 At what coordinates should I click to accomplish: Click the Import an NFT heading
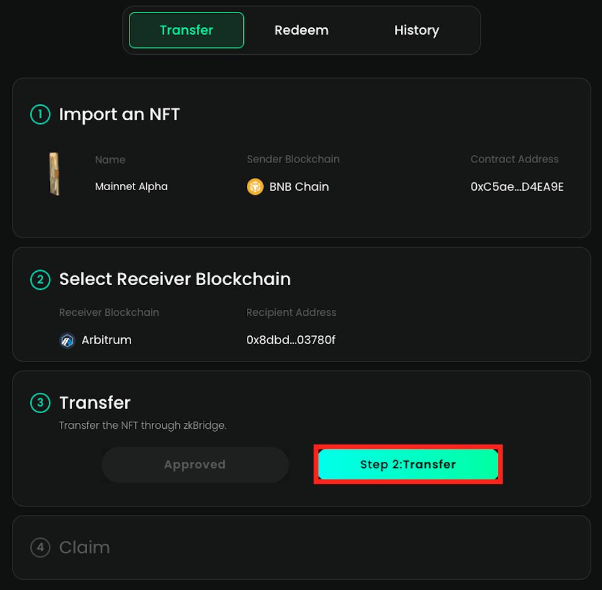point(119,114)
